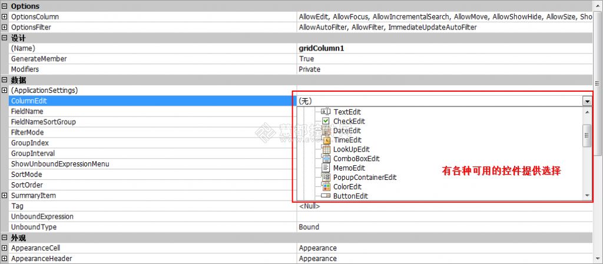Choose the ColorEdit palette icon

coord(326,187)
